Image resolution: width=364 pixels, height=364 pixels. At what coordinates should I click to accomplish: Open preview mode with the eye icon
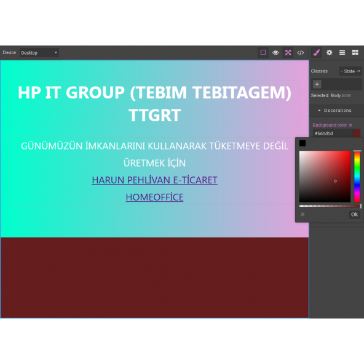(x=275, y=52)
